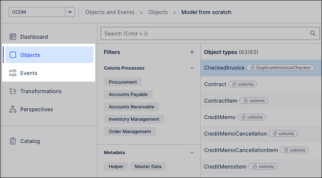Image resolution: width=322 pixels, height=178 pixels.
Task: Click the Objects square icon
Action: click(x=13, y=55)
